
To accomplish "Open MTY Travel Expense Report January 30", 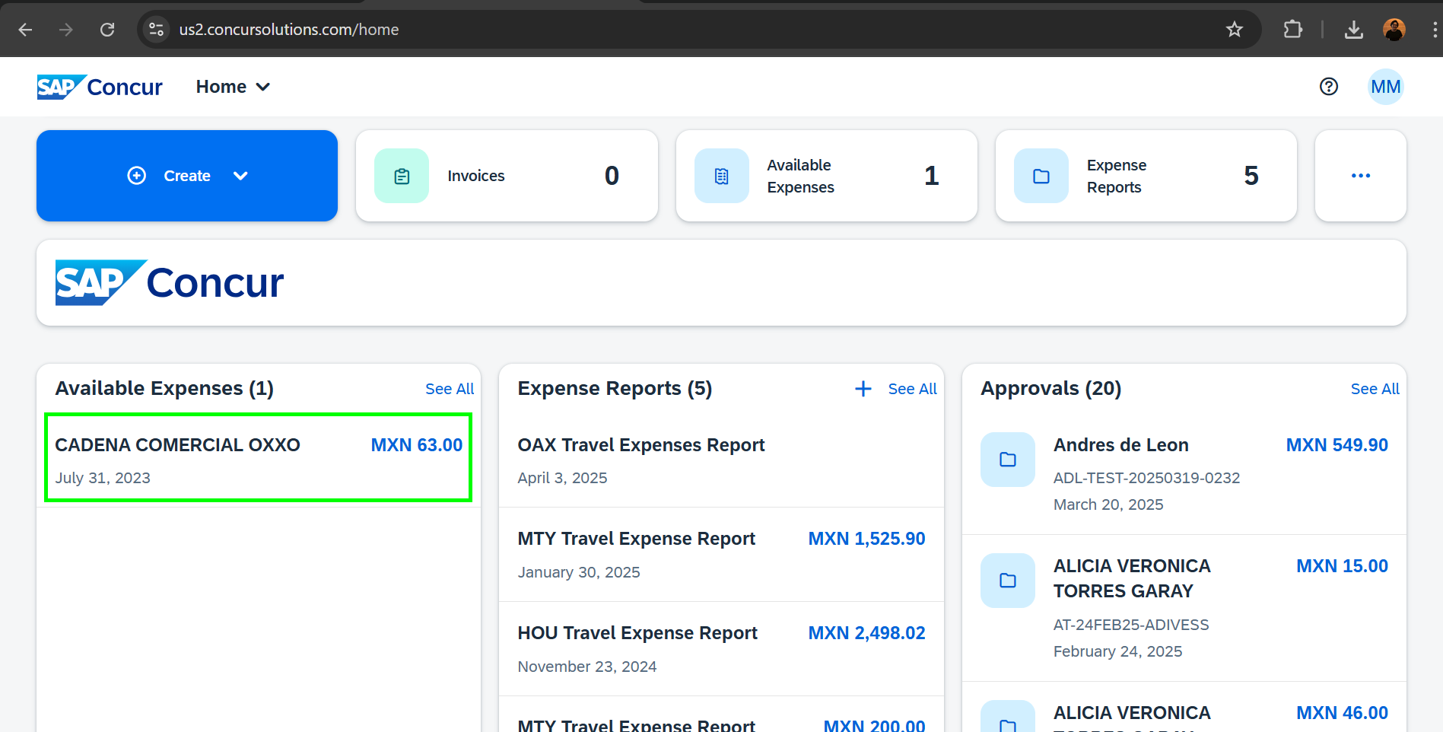I will pyautogui.click(x=721, y=555).
